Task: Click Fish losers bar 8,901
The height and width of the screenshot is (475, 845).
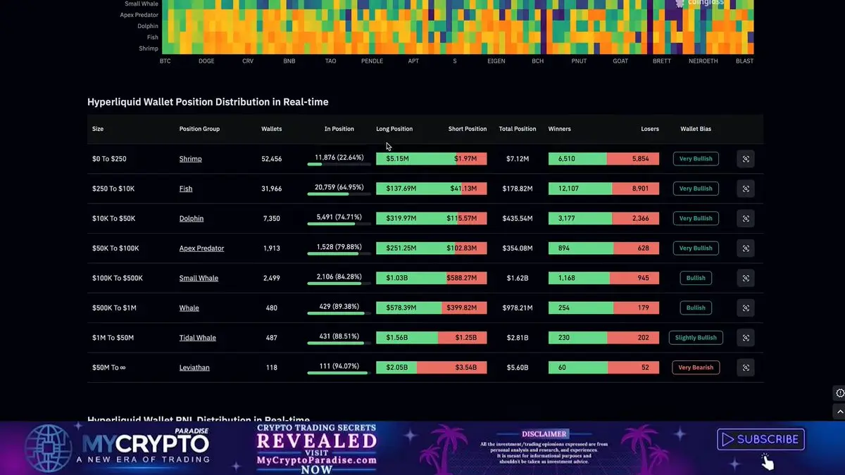Action: 636,189
